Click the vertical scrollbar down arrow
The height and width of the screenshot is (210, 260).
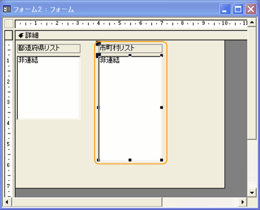[252, 193]
